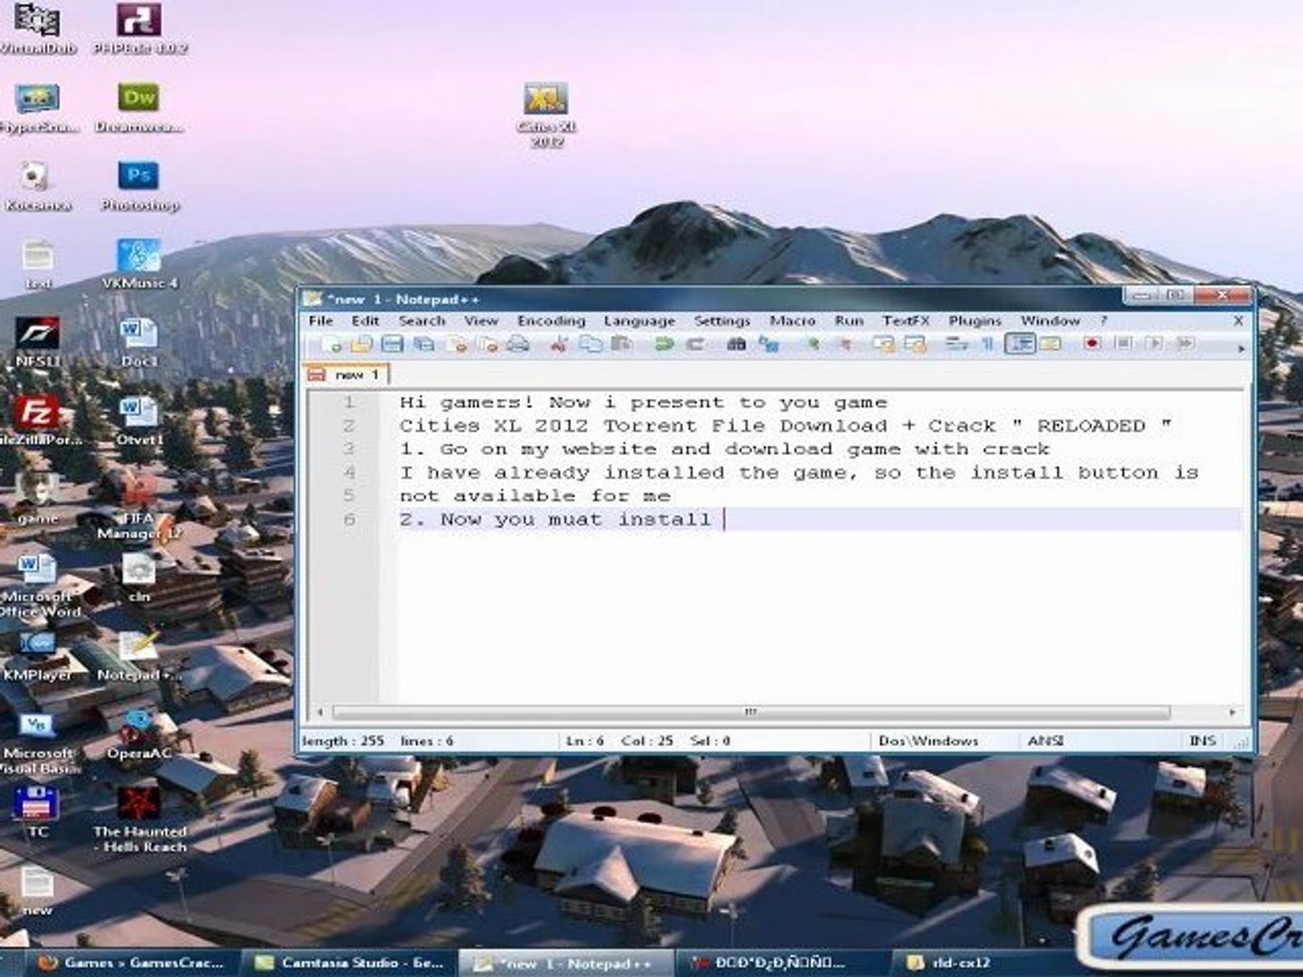Viewport: 1303px width, 977px height.
Task: Open the Search menu
Action: point(422,321)
